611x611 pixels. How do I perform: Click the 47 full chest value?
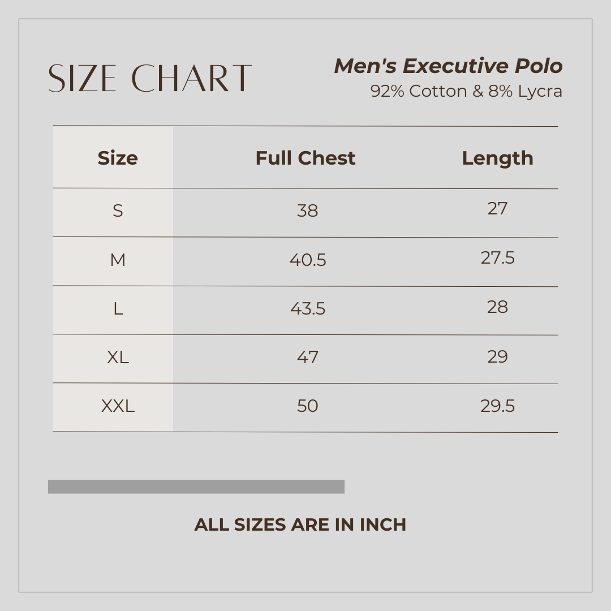307,358
